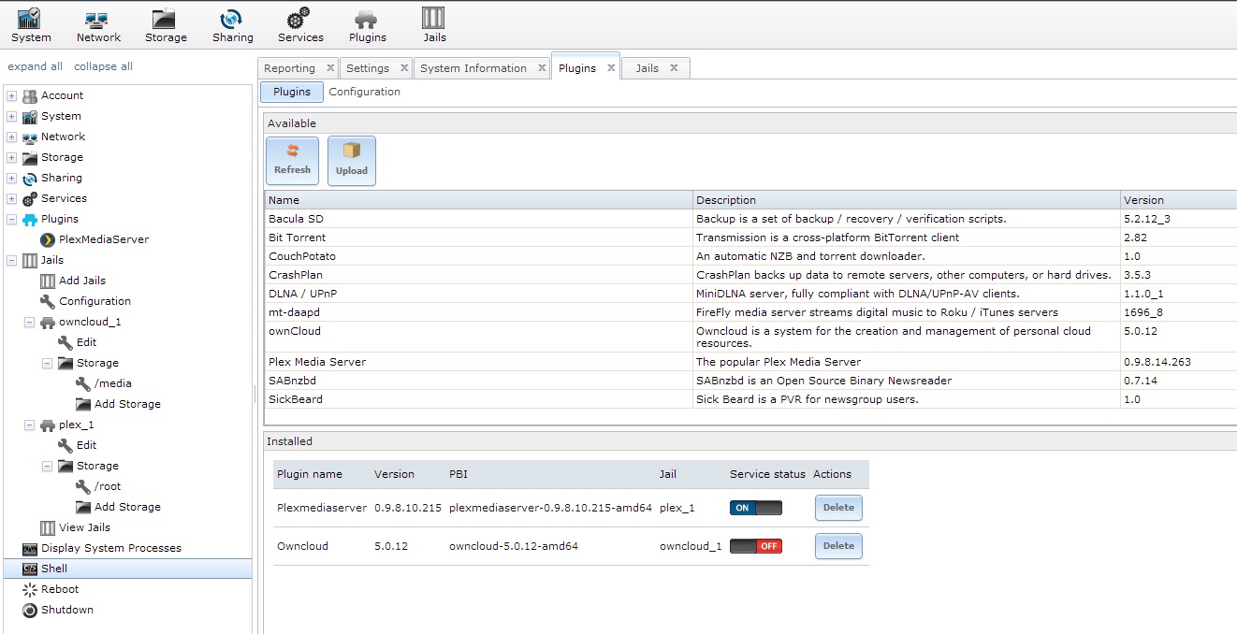Open the Services toolbar icon

pyautogui.click(x=300, y=25)
